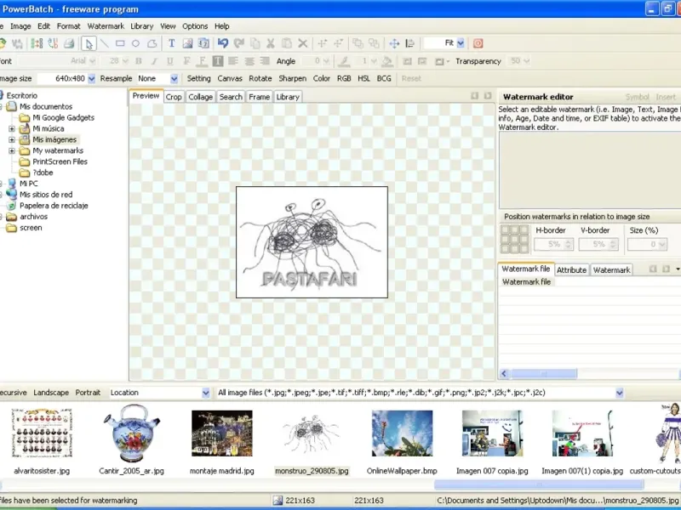The width and height of the screenshot is (681, 510).
Task: Click the Rotate button
Action: pos(260,78)
